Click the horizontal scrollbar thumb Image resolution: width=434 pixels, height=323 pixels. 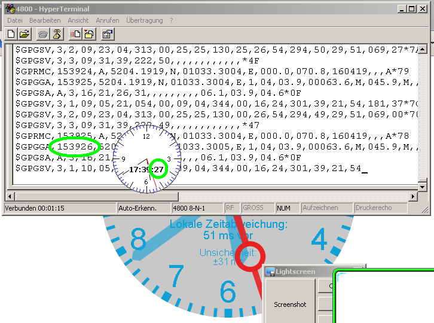pos(97,196)
